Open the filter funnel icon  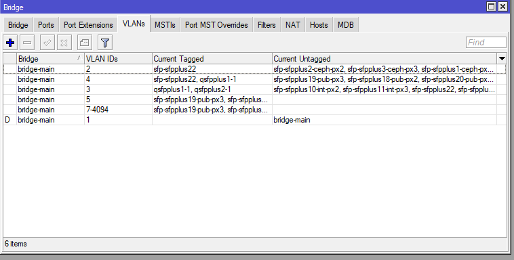105,43
